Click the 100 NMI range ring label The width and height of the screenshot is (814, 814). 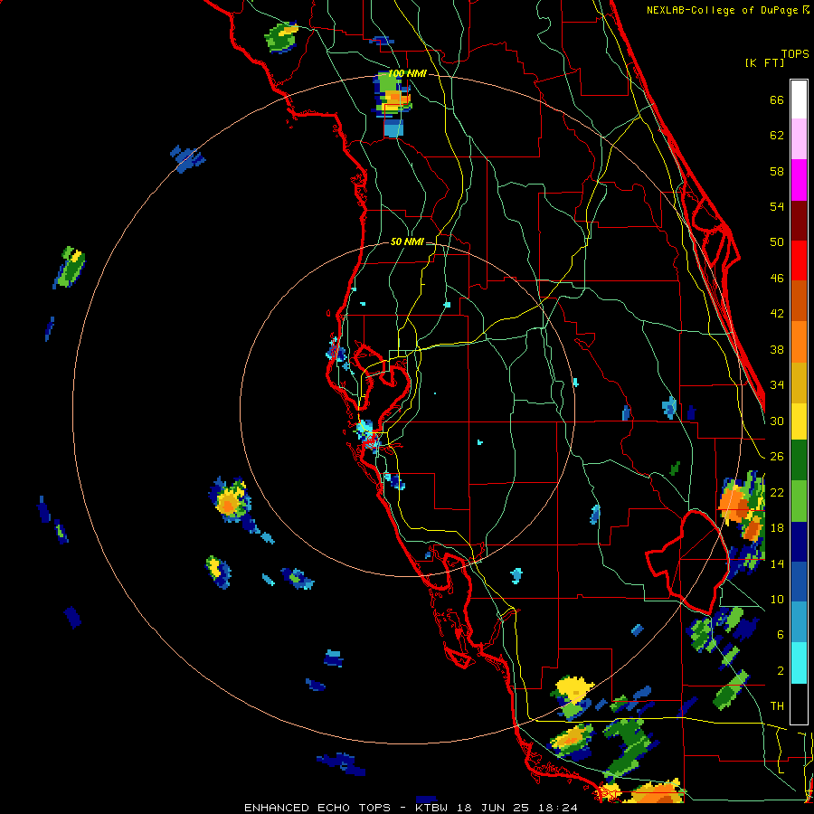pos(407,73)
